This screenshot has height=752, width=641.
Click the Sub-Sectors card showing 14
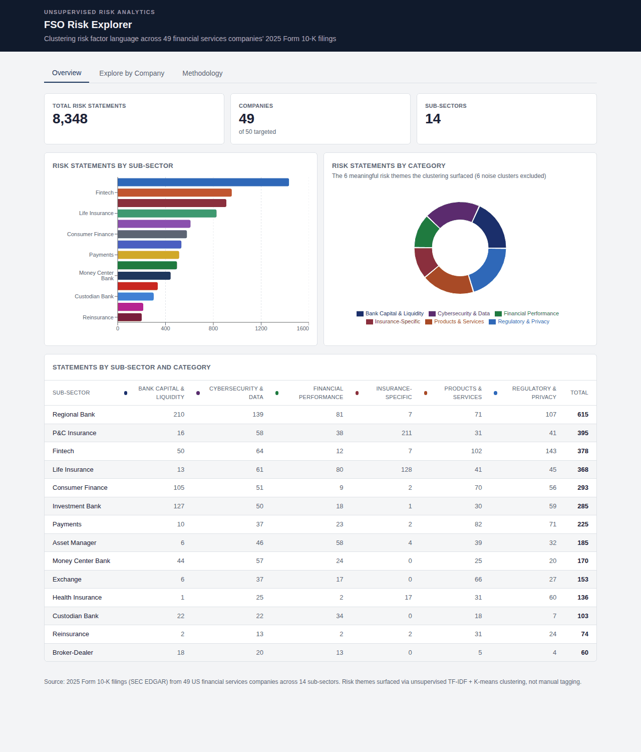coord(507,119)
